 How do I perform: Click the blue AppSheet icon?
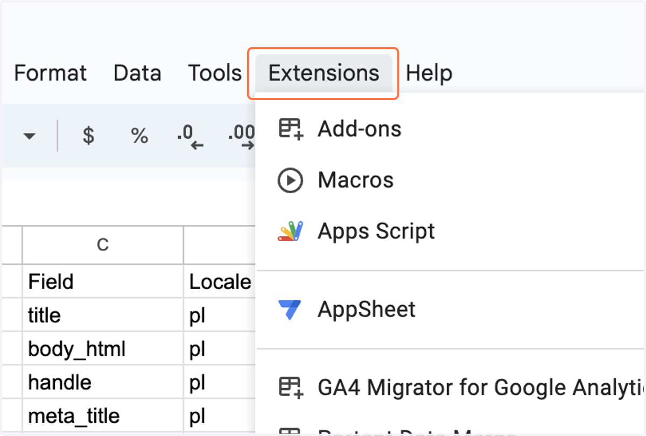click(x=291, y=310)
